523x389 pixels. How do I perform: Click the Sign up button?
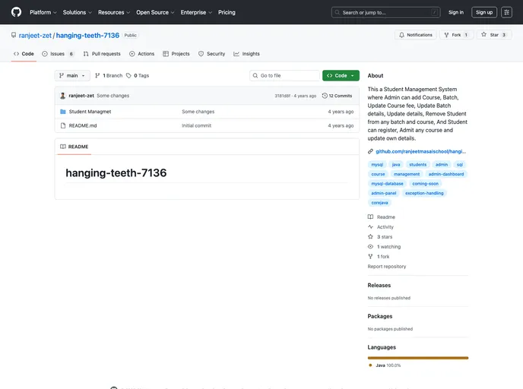tap(484, 12)
